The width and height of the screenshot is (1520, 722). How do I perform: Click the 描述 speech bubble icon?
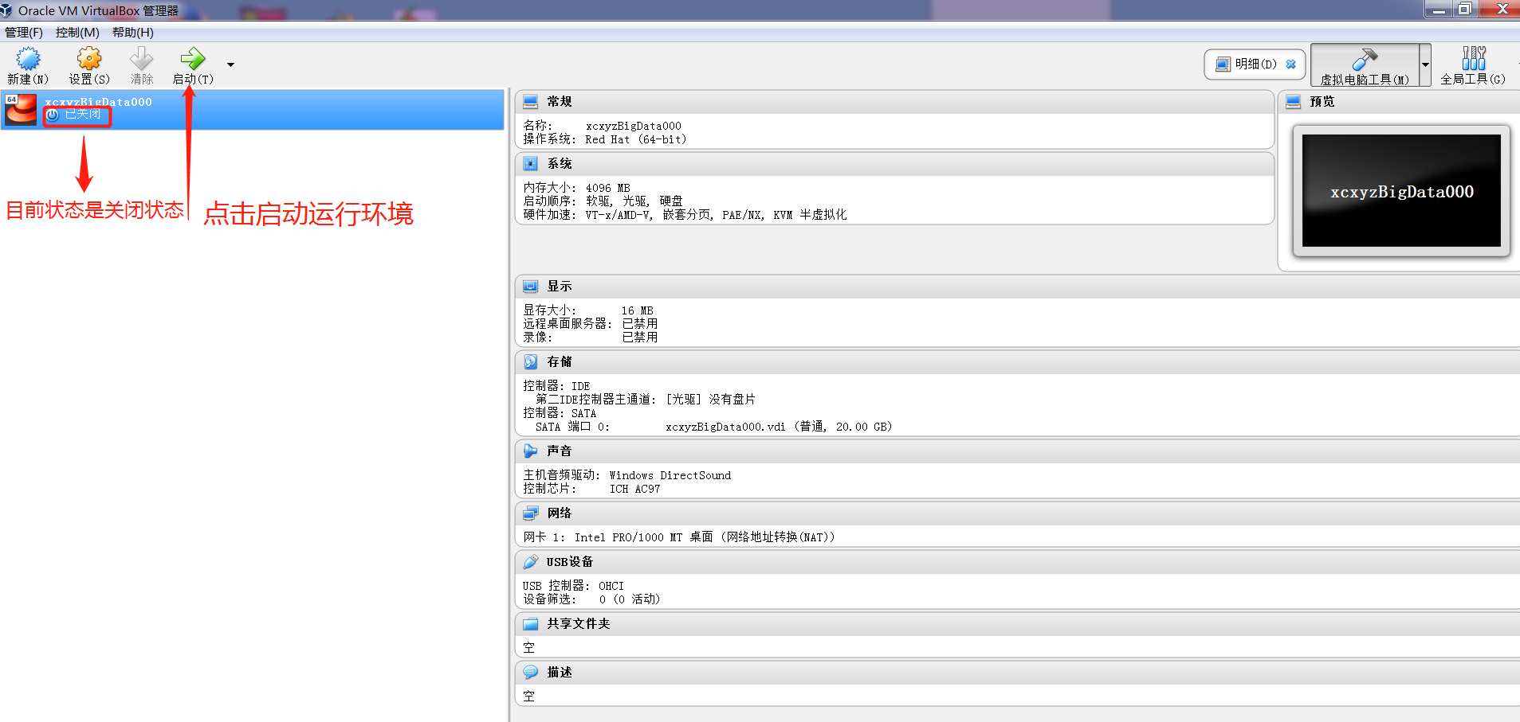tap(531, 673)
